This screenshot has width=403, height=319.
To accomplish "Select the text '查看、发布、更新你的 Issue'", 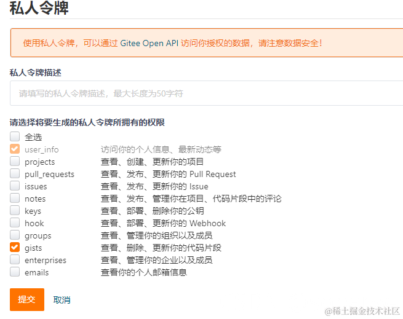I will (154, 186).
